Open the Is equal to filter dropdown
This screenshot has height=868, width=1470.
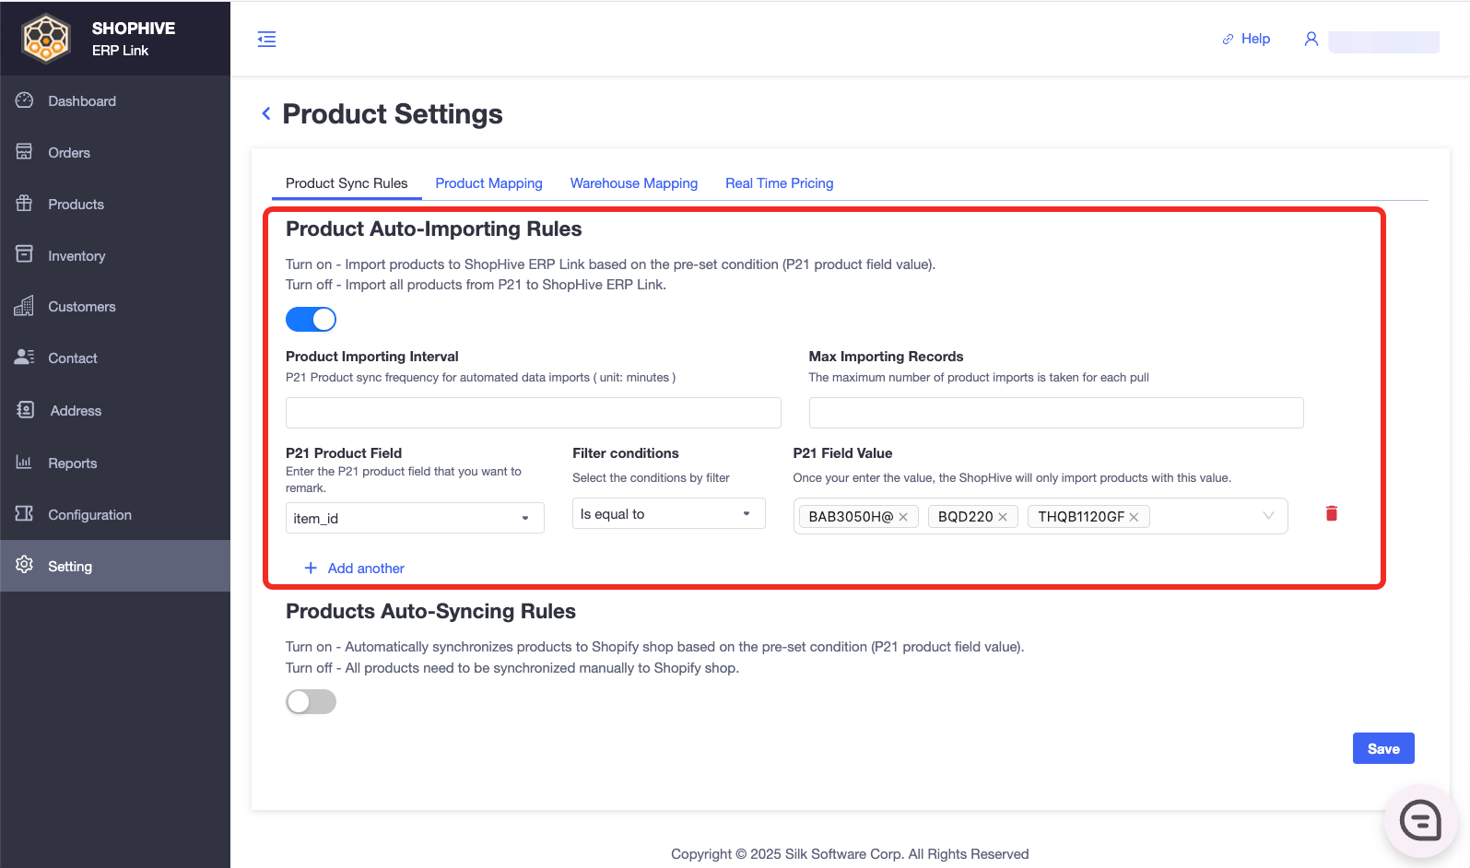coord(668,513)
